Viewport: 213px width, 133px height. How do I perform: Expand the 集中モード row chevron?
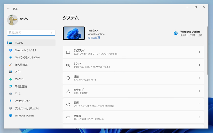[199, 91]
